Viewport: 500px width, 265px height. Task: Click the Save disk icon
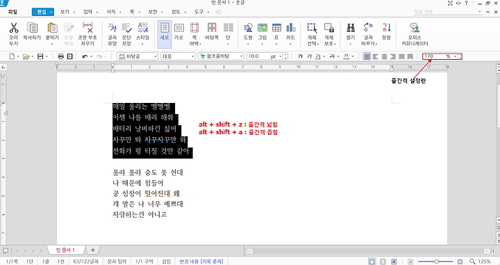[40, 56]
